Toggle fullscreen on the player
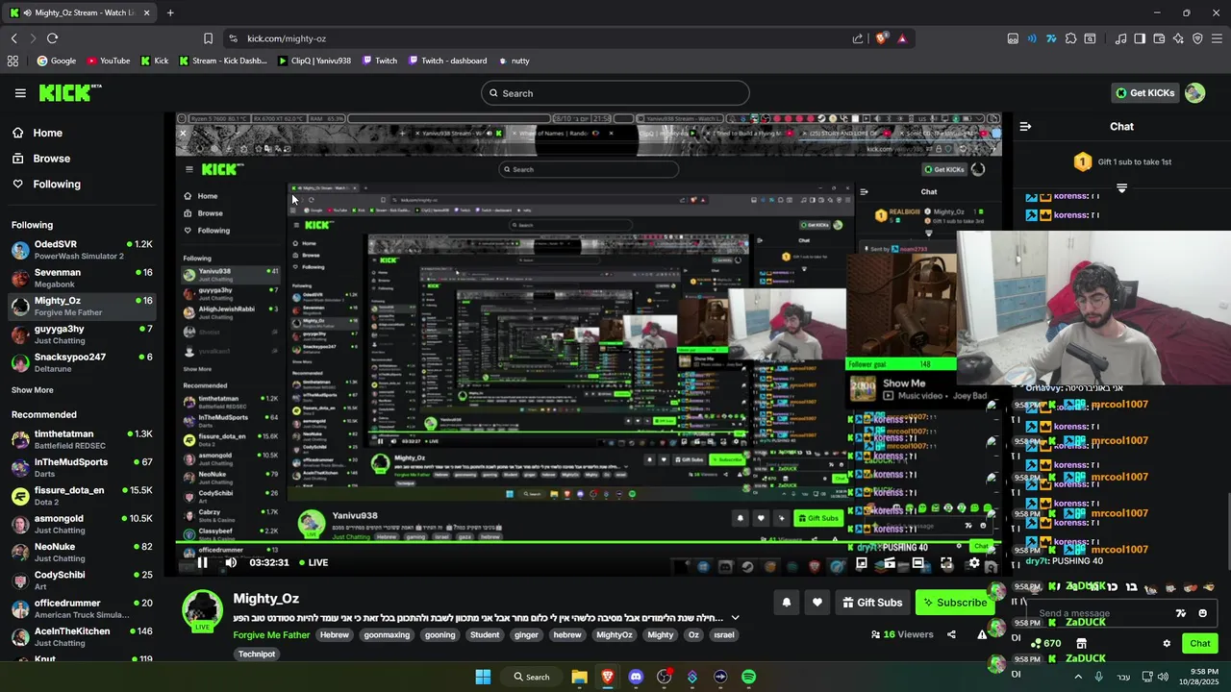This screenshot has width=1231, height=692. (x=946, y=563)
